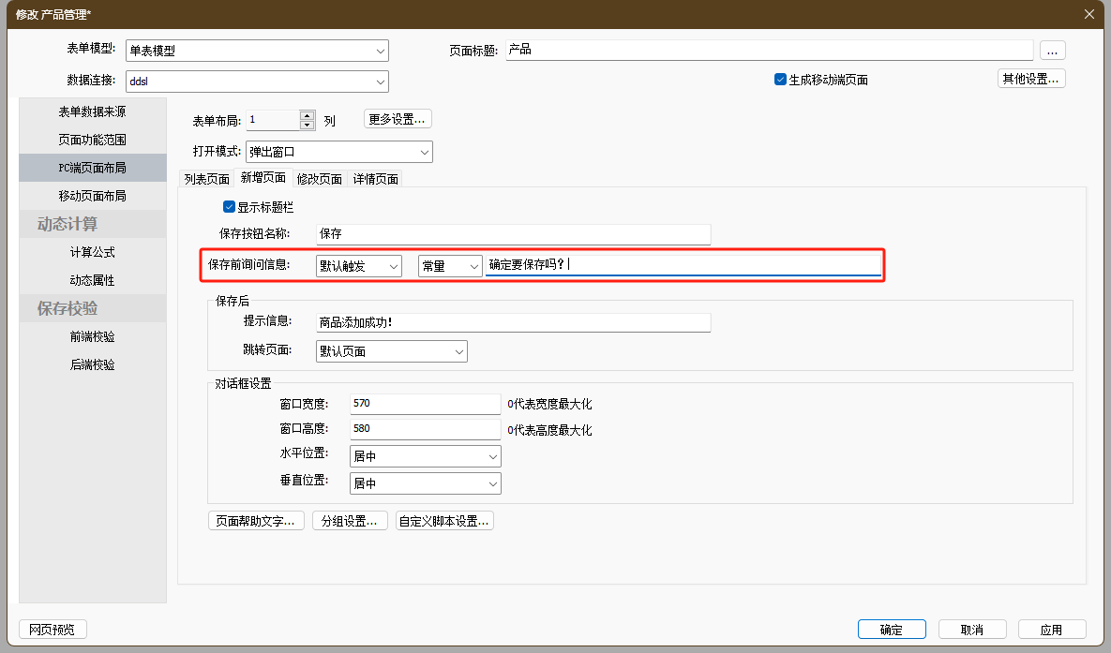Close the 修改 产品管理 dialog window
Screen dimensions: 1111x653
pyautogui.click(x=1088, y=13)
